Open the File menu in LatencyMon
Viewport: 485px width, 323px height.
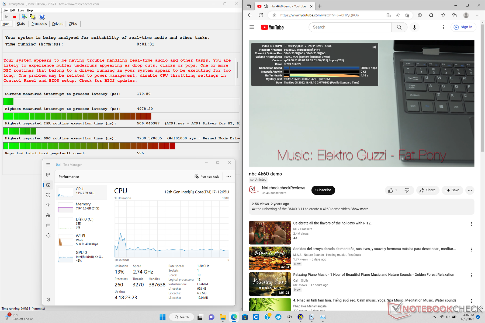[6, 10]
